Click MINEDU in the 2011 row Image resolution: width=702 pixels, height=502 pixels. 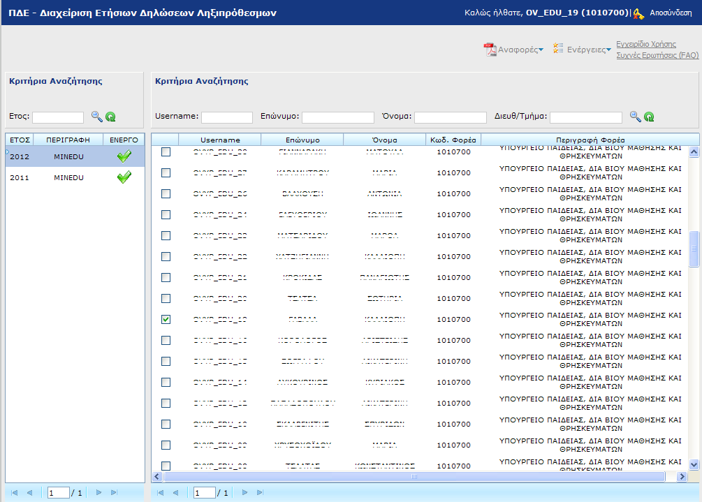pos(68,177)
